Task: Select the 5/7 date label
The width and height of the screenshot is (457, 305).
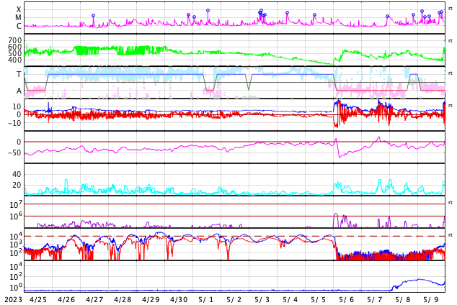Action: click(x=375, y=299)
